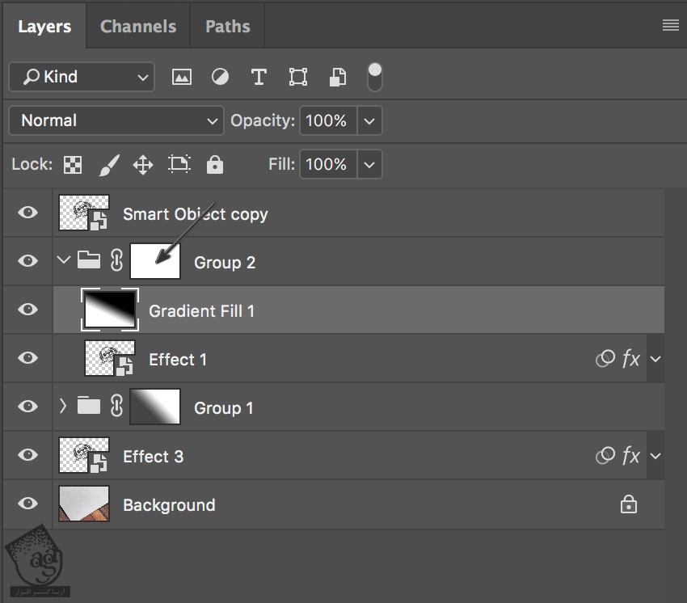Filter for type layers icon
Image resolution: width=687 pixels, height=603 pixels.
(259, 77)
